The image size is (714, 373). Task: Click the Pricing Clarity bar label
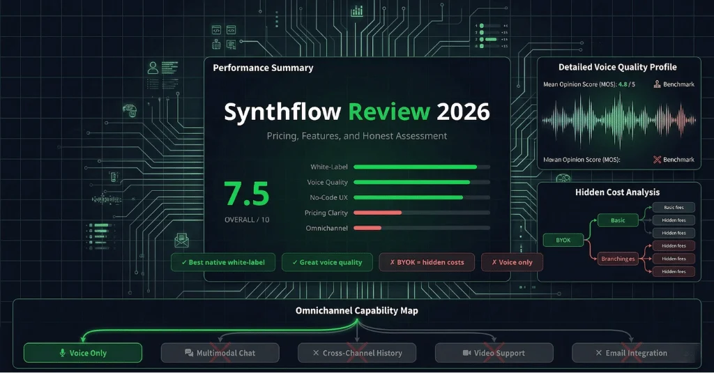(x=326, y=213)
